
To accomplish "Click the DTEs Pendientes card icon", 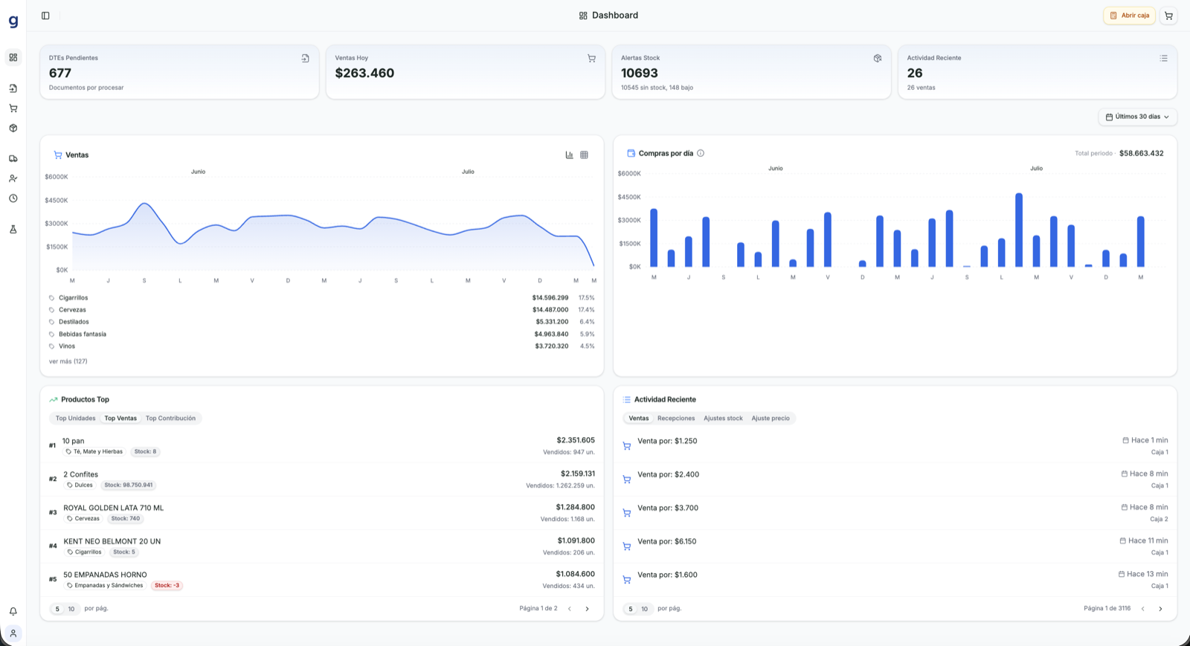I will [x=305, y=58].
